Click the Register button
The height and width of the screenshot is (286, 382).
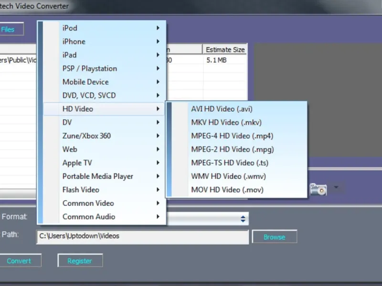coord(80,261)
